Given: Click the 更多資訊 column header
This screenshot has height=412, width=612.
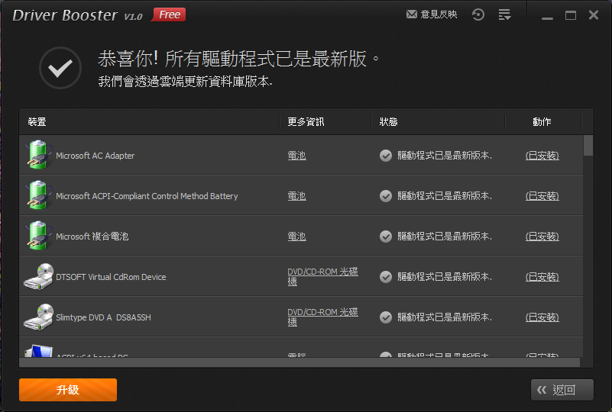Looking at the screenshot, I should (306, 122).
